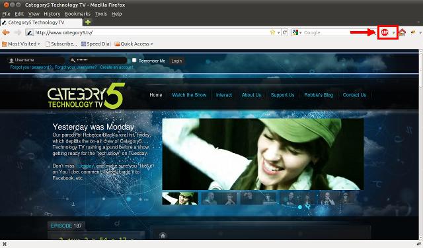Click the Firefox home icon
Image resolution: width=423 pixels, height=248 pixels.
(x=403, y=32)
